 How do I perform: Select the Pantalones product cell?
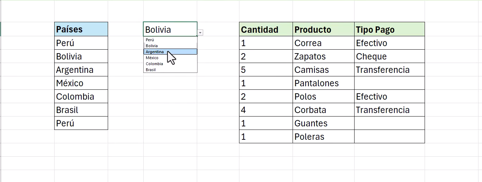tap(323, 83)
